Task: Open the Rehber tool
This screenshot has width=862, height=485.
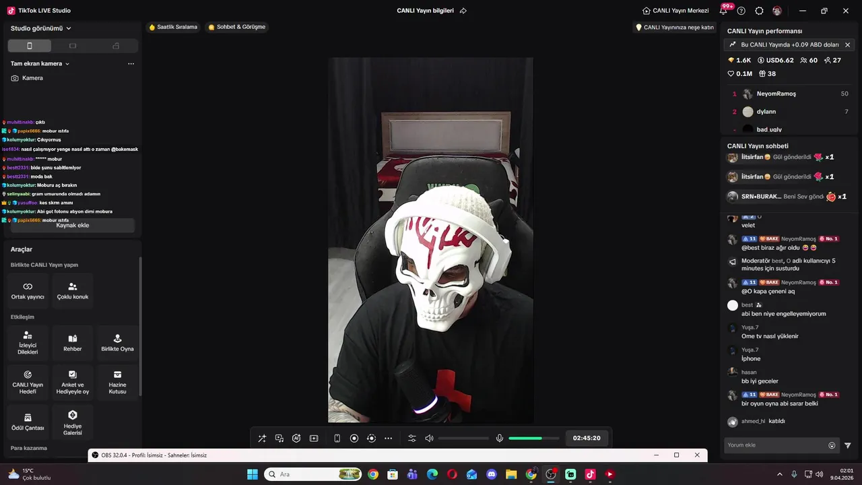Action: (x=73, y=344)
